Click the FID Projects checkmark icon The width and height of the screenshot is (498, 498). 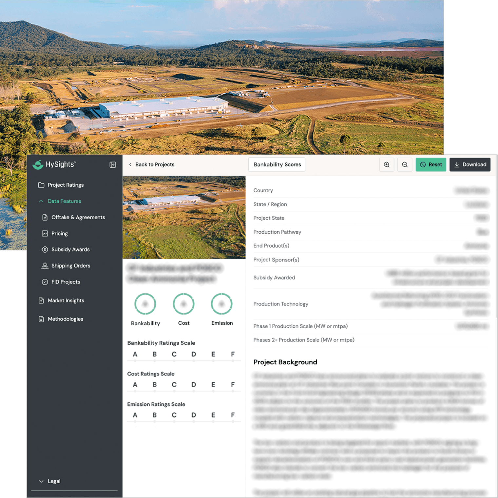(45, 282)
